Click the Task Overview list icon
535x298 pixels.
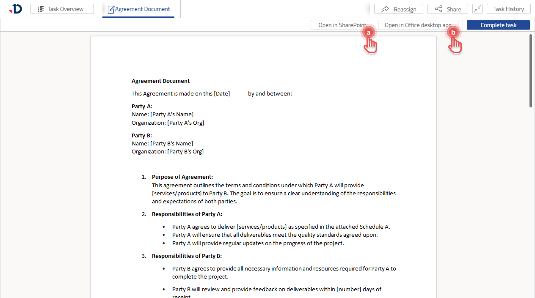click(41, 9)
